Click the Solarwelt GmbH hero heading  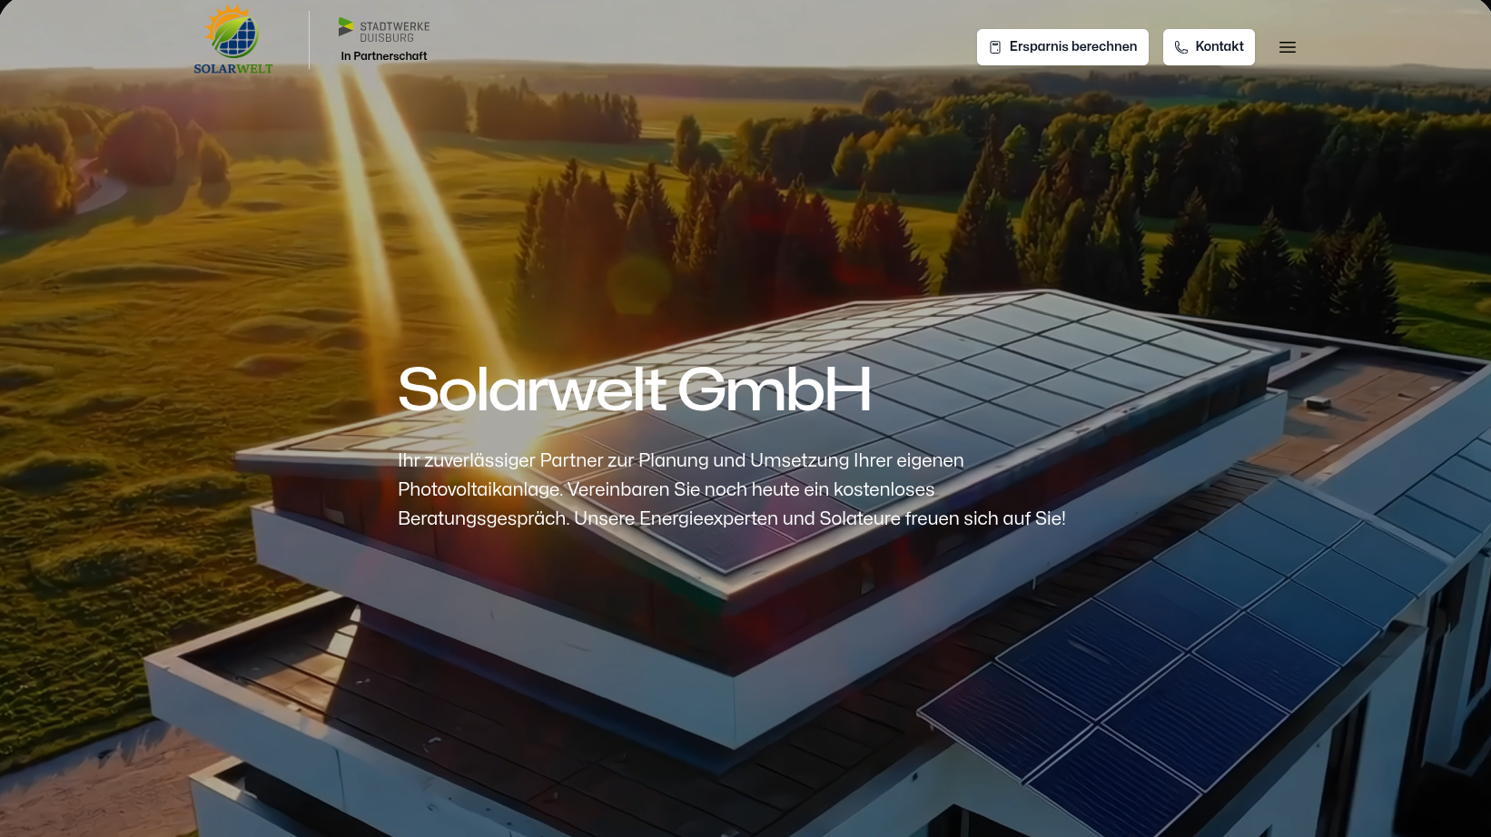point(634,389)
